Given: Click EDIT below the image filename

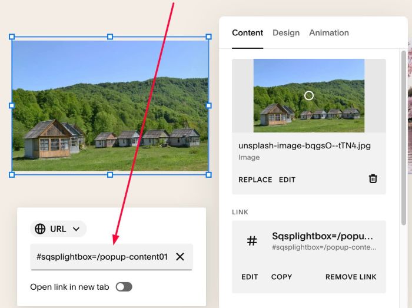Looking at the screenshot, I should tap(287, 180).
